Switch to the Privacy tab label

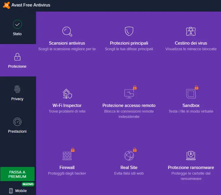17,99
